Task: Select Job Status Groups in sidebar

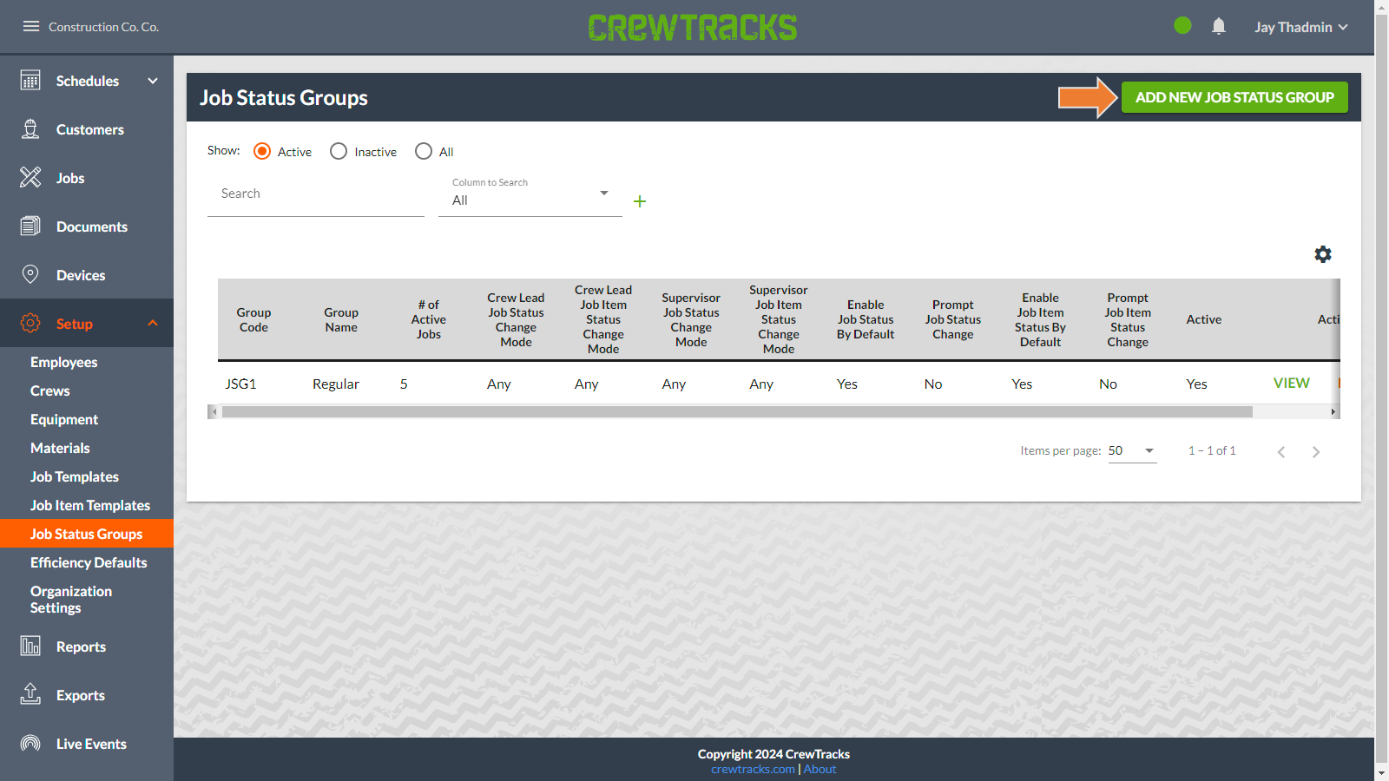Action: (x=87, y=534)
